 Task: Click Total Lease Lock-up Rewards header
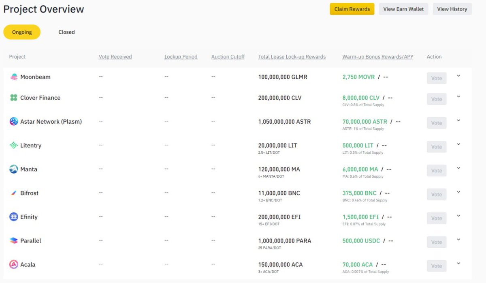(292, 57)
